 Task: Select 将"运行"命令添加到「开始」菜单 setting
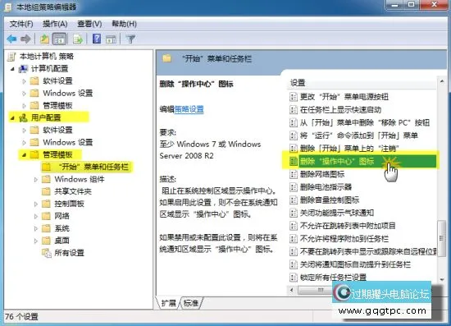359,135
